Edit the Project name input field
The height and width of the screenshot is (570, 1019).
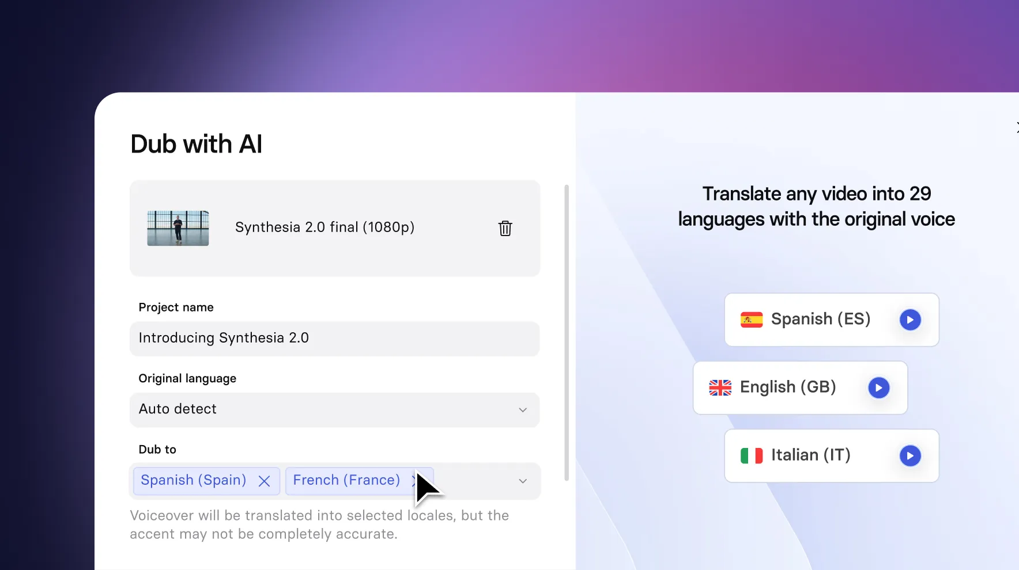(335, 338)
